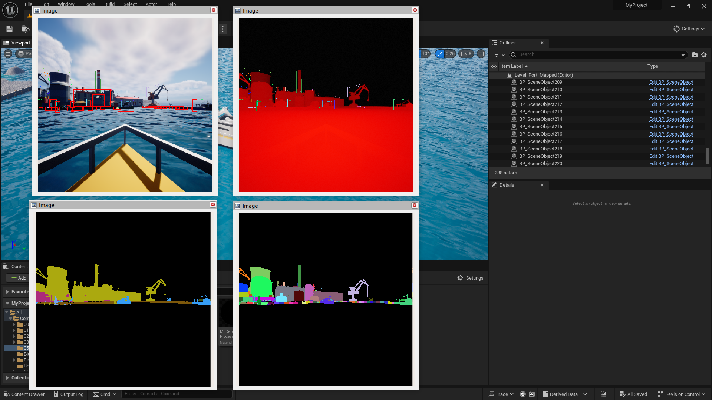Click the trace snapshot camera icon

click(x=531, y=394)
